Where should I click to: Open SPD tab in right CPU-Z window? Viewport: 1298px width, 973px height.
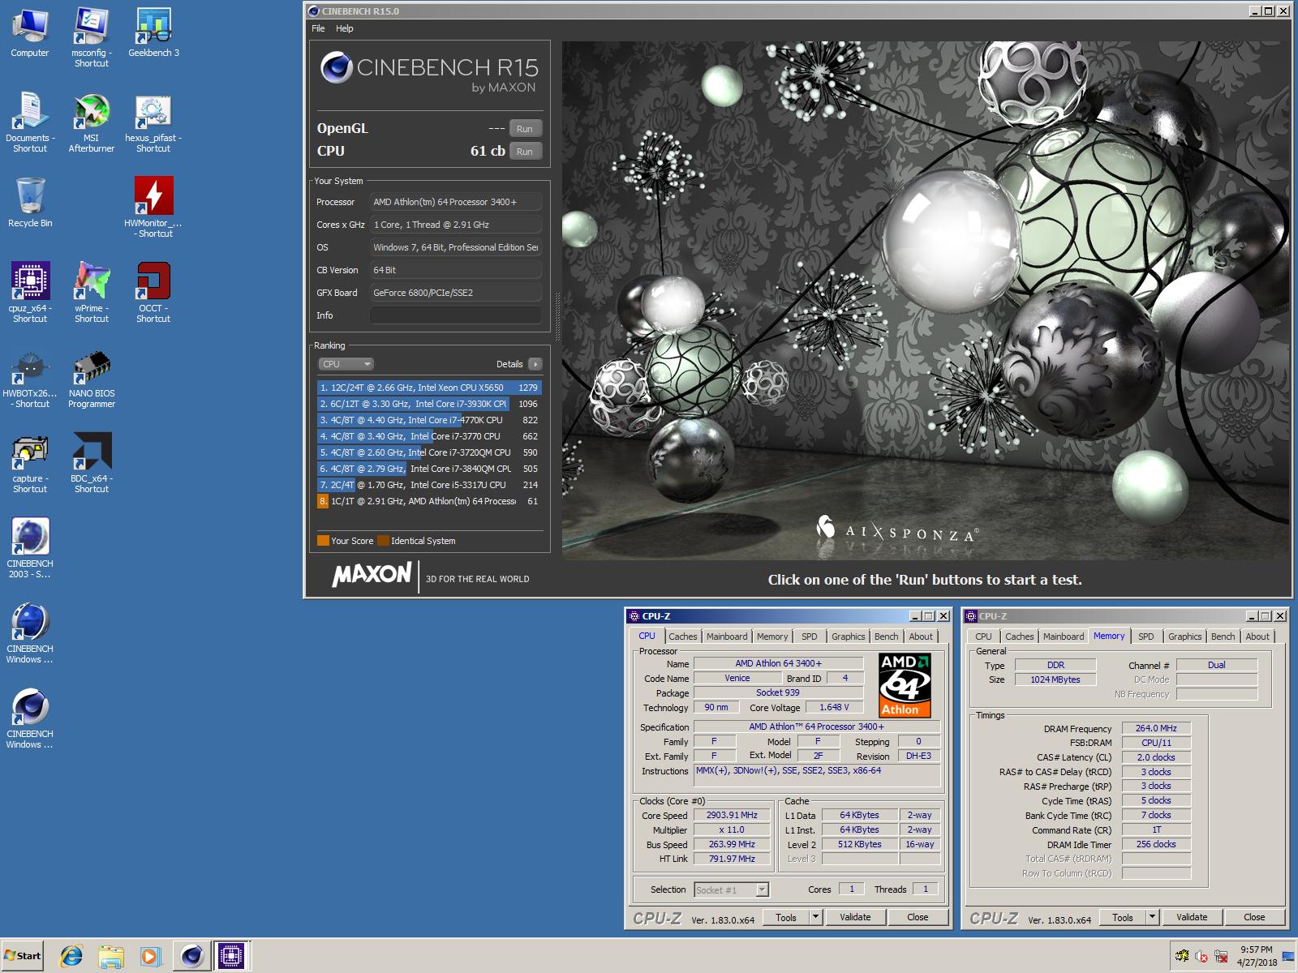[1146, 637]
